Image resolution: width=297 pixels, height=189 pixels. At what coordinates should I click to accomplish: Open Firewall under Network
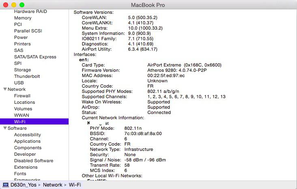tap(22, 96)
